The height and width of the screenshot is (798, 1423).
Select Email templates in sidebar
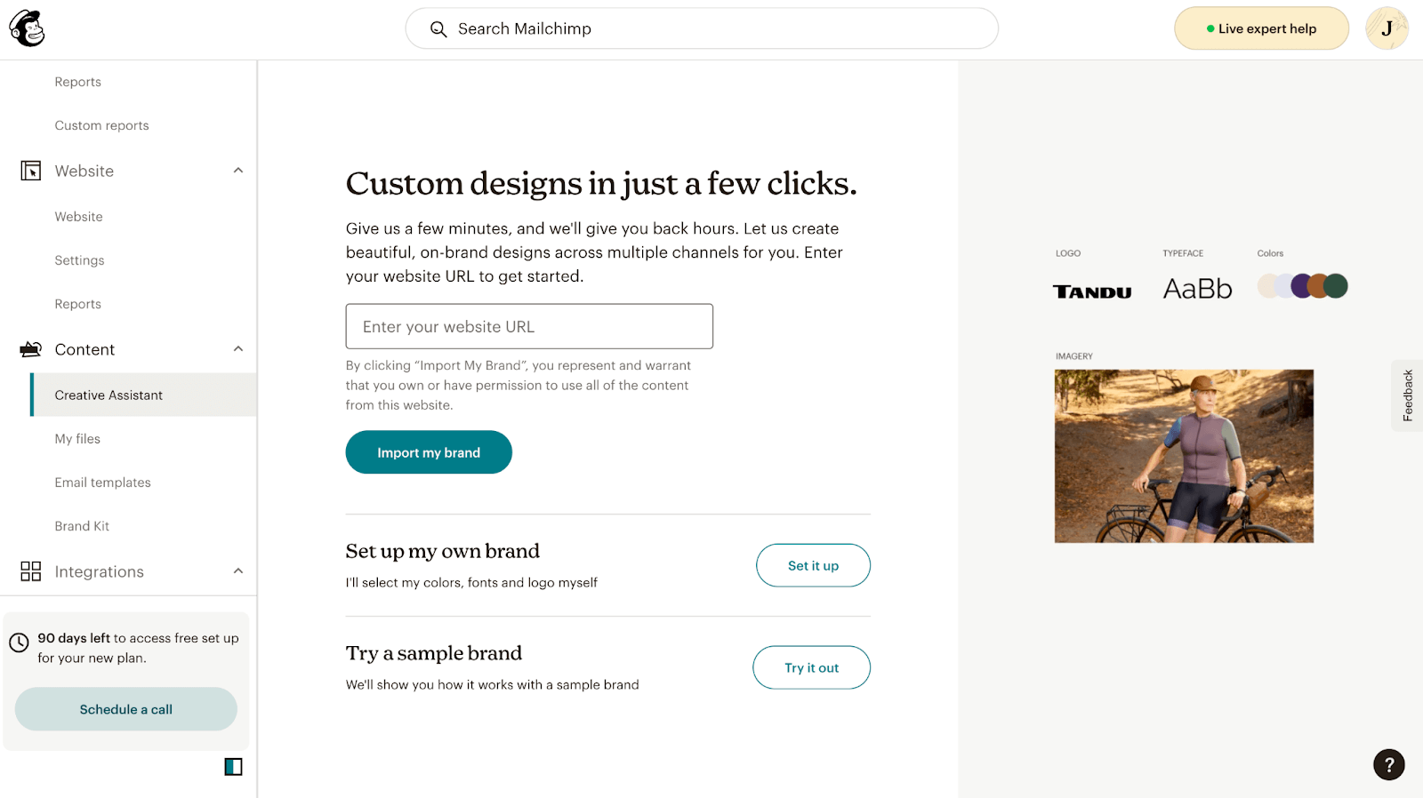pos(103,483)
